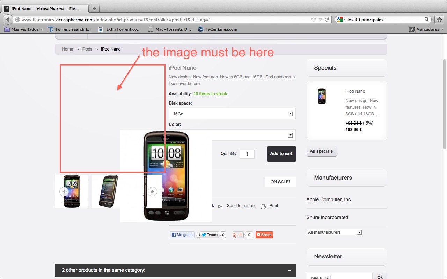The image size is (447, 279).
Task: Go to iPods in the breadcrumb
Action: [x=87, y=49]
